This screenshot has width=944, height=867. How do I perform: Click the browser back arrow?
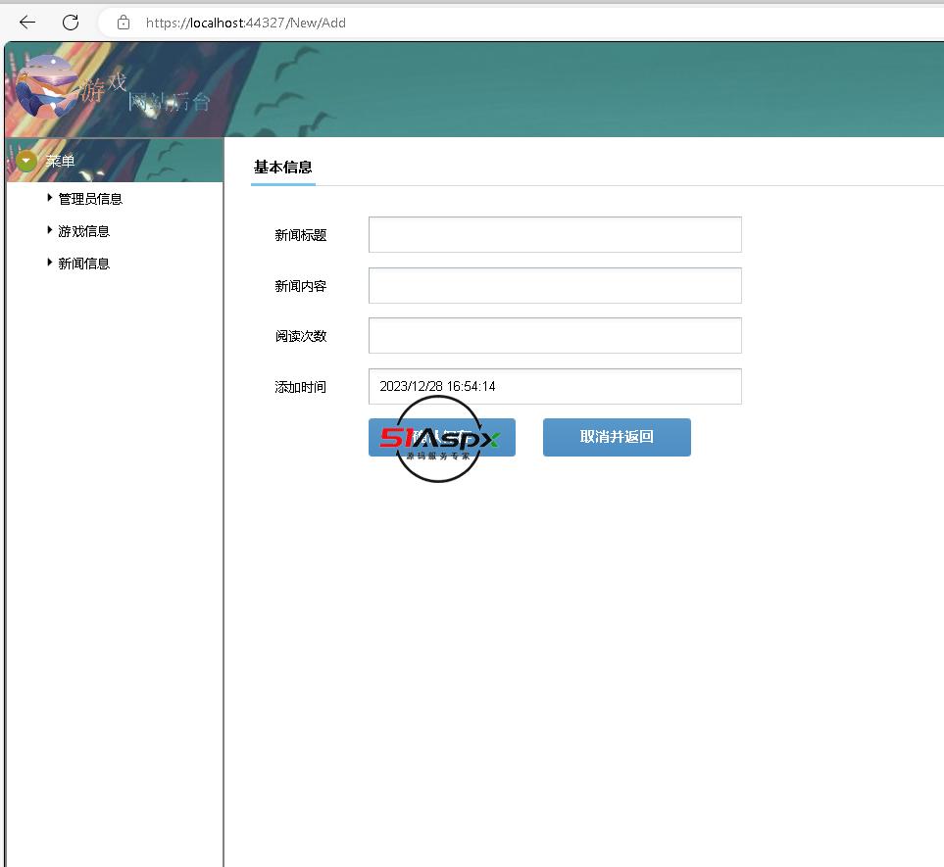pyautogui.click(x=27, y=23)
